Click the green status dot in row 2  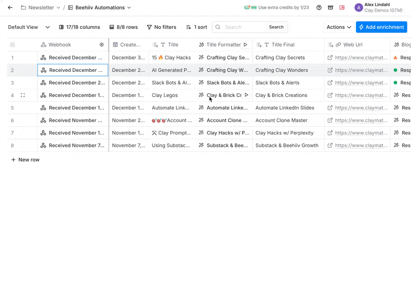396,70
